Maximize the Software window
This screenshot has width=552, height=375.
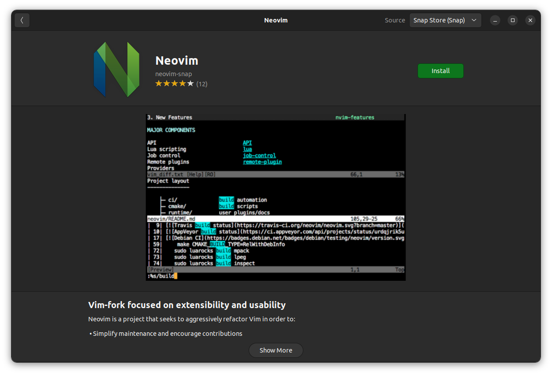[x=512, y=20]
